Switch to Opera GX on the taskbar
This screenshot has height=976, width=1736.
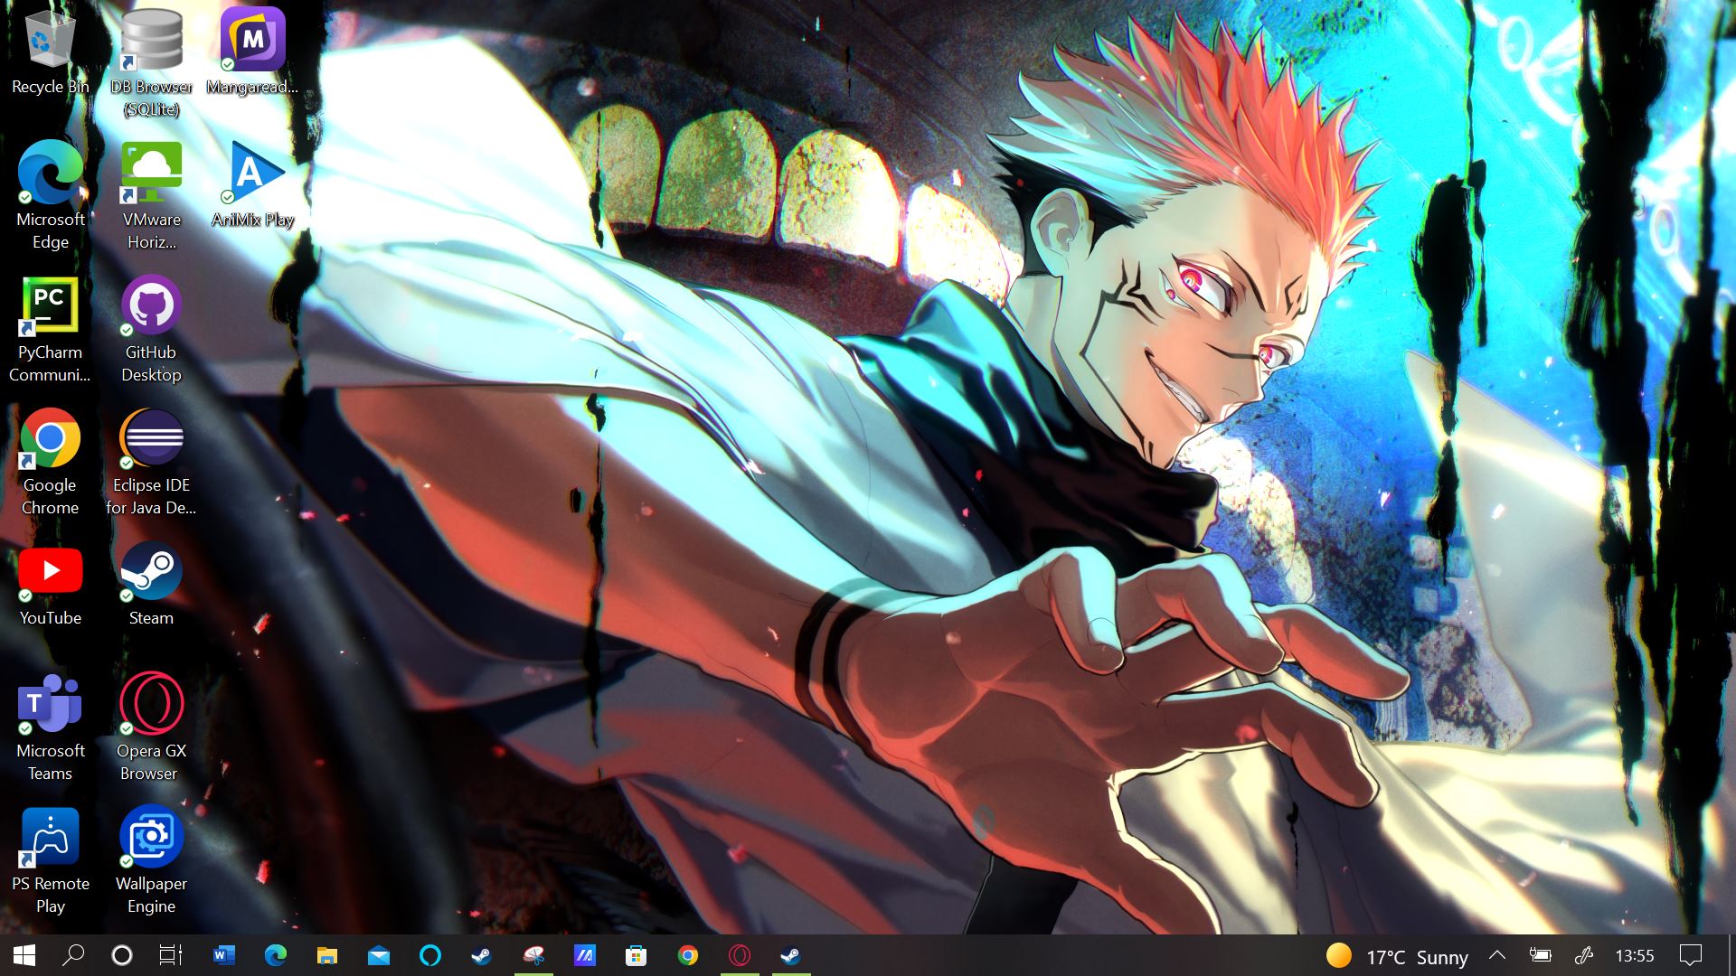click(740, 955)
